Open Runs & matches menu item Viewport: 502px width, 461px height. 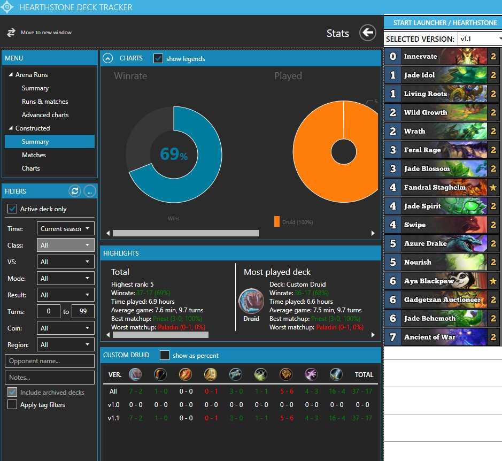tap(45, 102)
